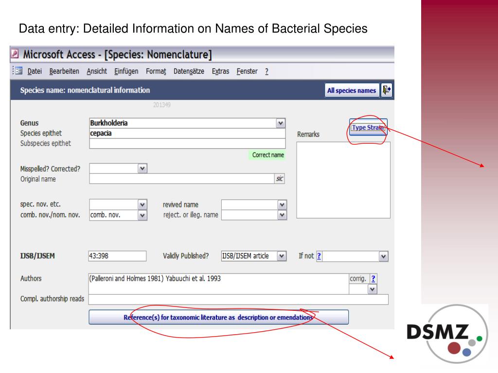Click the Compl. authorship reads field
This screenshot has width=498, height=373.
tap(238, 299)
